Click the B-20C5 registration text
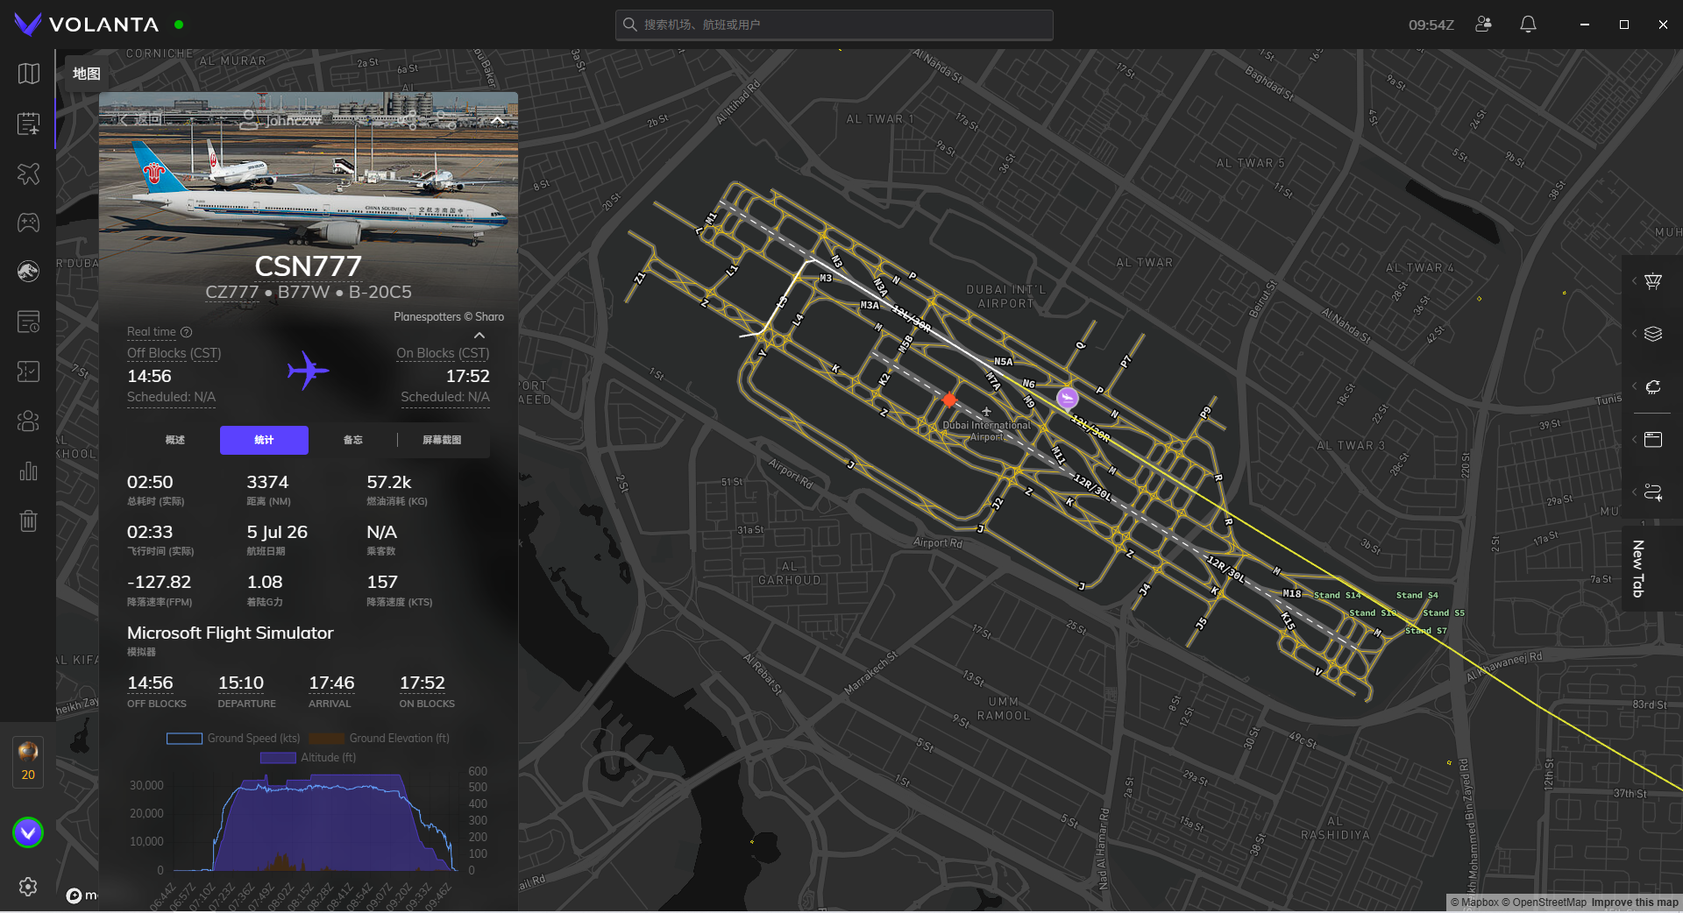1683x913 pixels. click(x=380, y=292)
